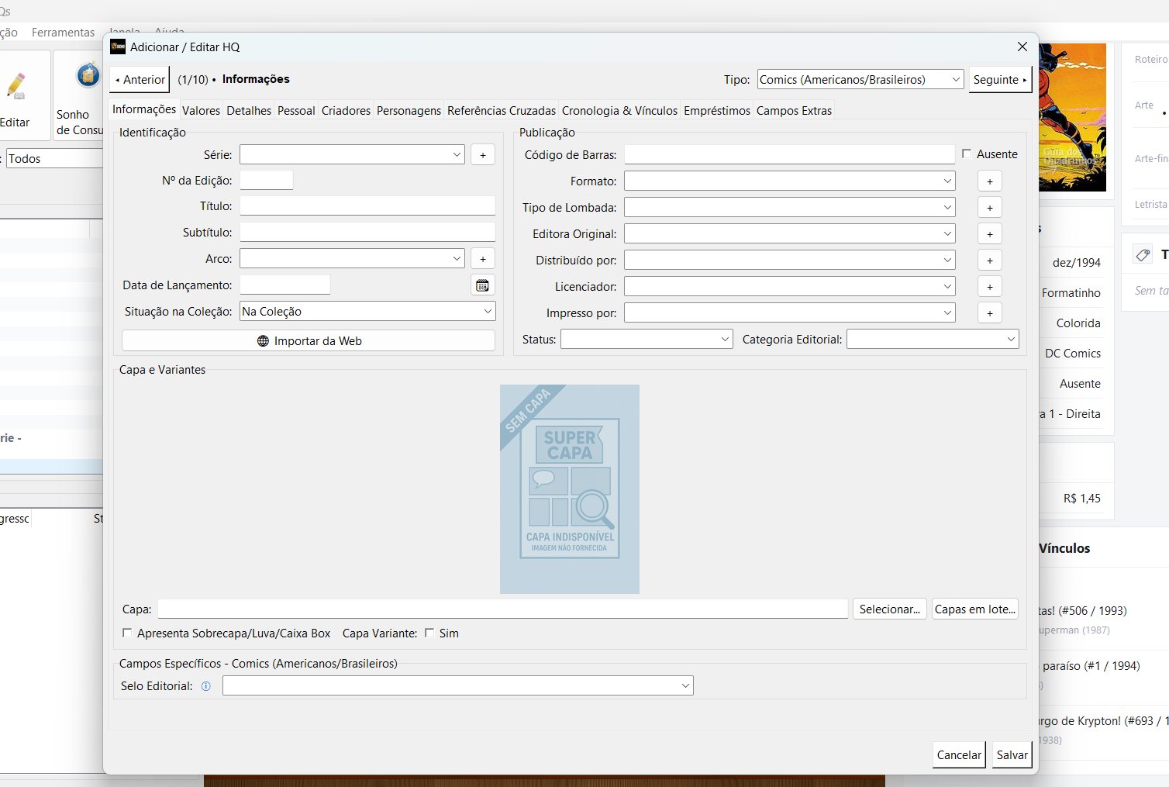
Task: Click Editar pencil icon in main window
Action: [16, 86]
